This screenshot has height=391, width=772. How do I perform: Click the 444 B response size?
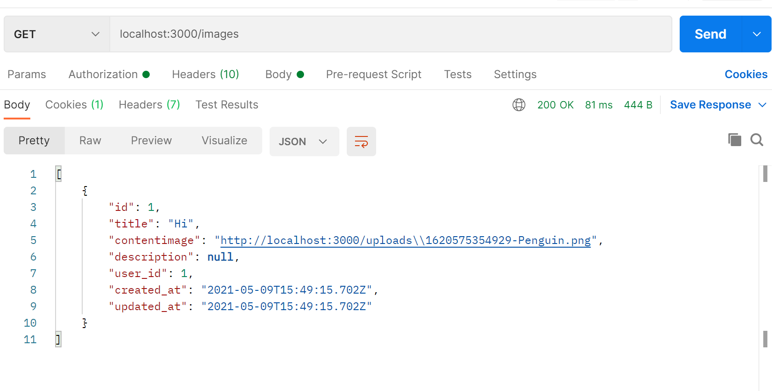pos(638,105)
